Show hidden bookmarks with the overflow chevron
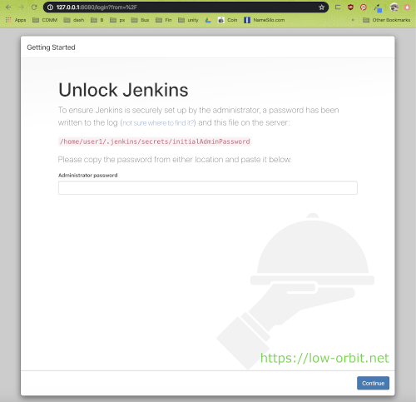Image resolution: width=416 pixels, height=402 pixels. [x=353, y=20]
